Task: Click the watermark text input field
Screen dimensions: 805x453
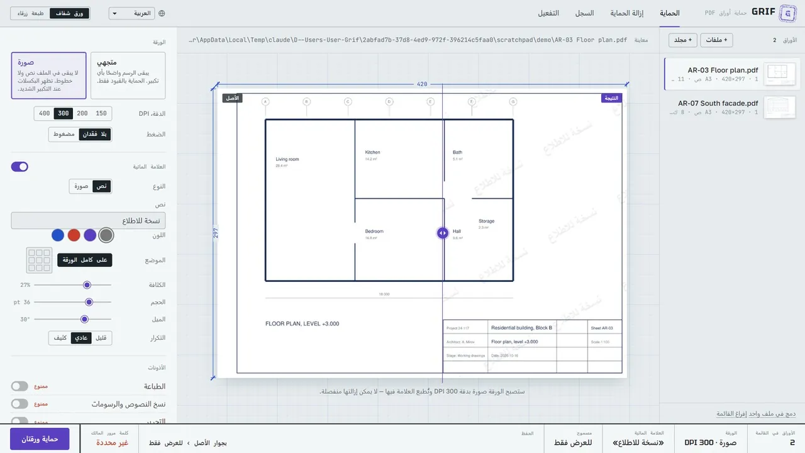Action: (88, 221)
